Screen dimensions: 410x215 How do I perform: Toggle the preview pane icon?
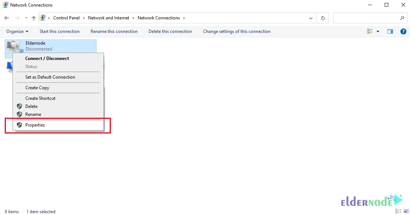[x=390, y=31]
